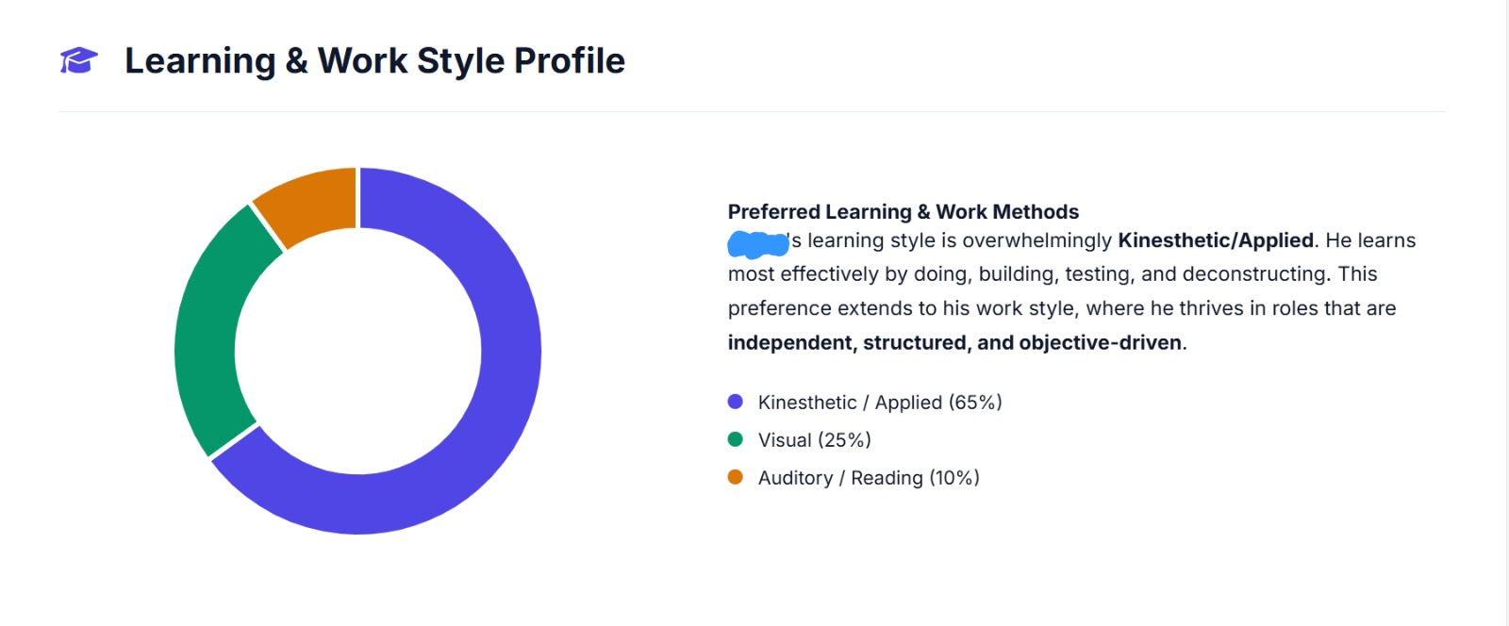Click the horizontal divider under the heading
The width and height of the screenshot is (1509, 626).
(x=752, y=112)
